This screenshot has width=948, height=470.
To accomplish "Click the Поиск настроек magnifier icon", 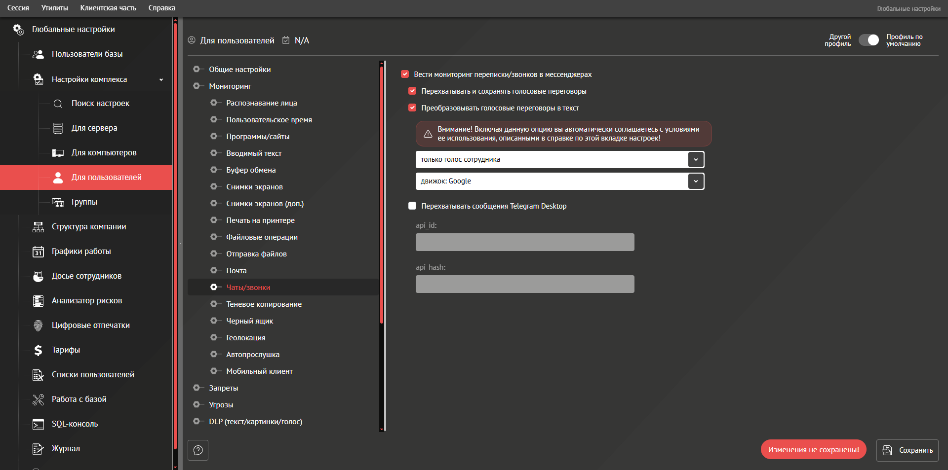I will 58,104.
